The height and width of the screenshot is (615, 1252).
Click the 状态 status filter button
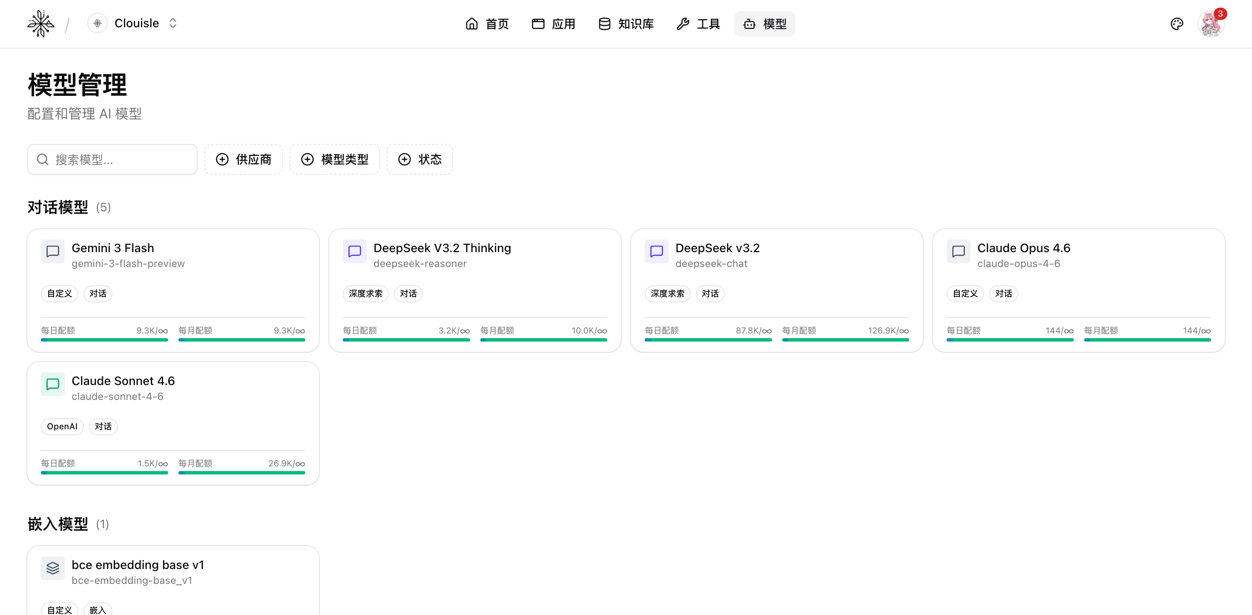point(419,159)
